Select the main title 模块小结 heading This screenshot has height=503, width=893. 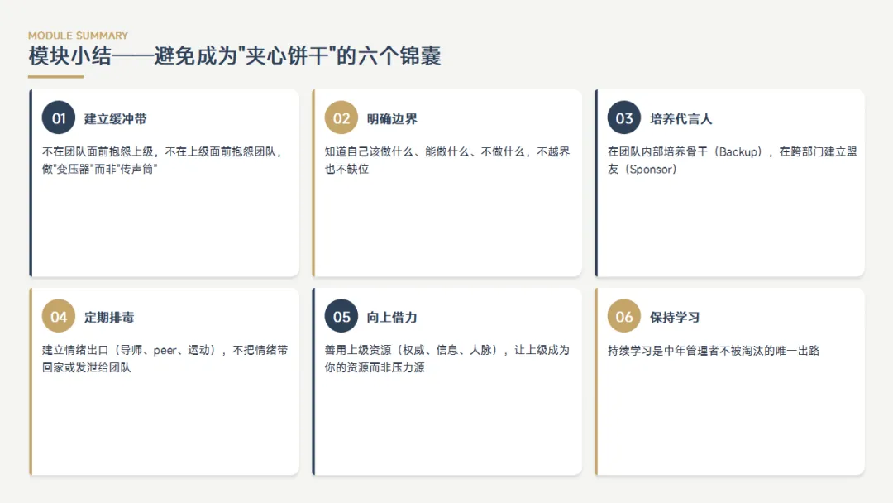tap(235, 55)
